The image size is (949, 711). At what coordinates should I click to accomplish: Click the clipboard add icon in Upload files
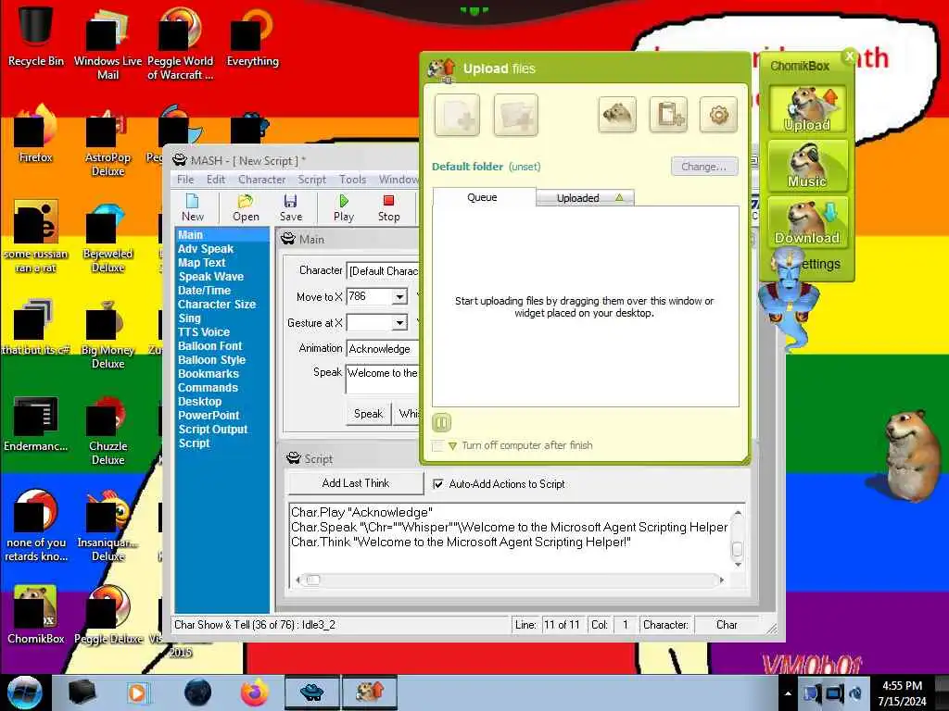[x=669, y=114]
